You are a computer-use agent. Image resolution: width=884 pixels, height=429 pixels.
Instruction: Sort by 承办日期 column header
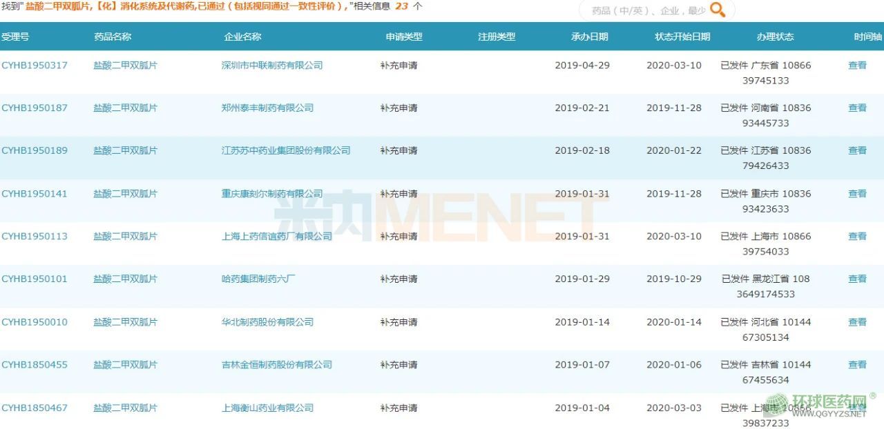pos(589,37)
